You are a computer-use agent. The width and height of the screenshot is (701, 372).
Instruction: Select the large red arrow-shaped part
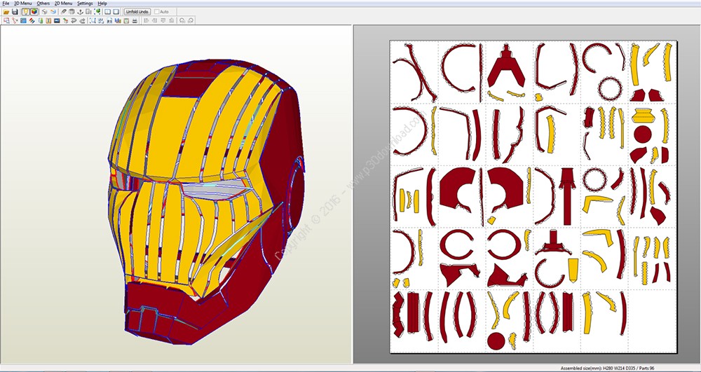click(x=567, y=195)
